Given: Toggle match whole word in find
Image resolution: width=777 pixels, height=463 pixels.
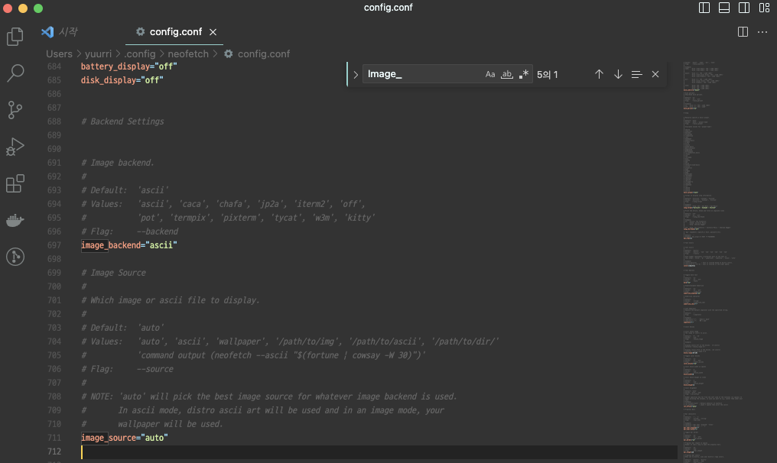Looking at the screenshot, I should 506,74.
